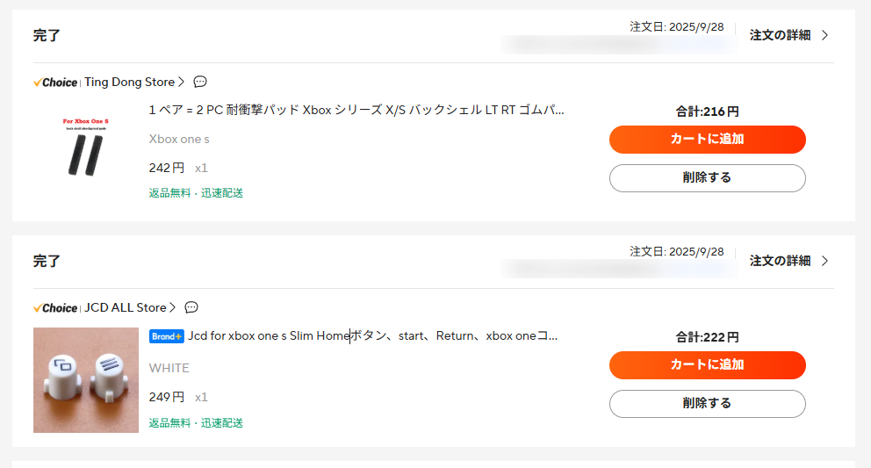
Task: Open chat with Ting Dong Store
Action: click(x=200, y=82)
